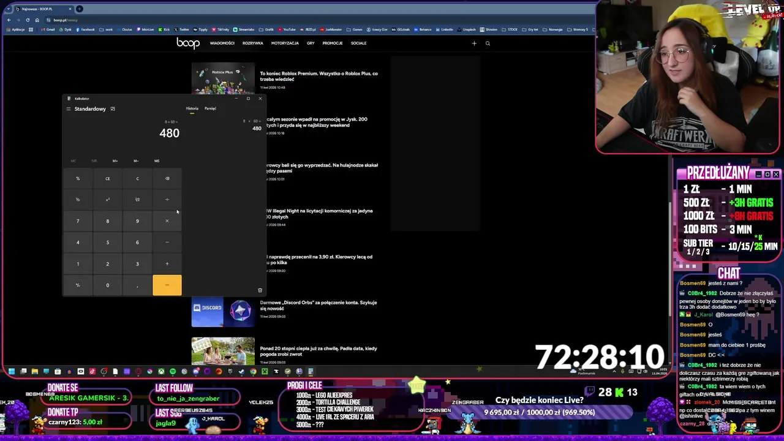784x441 pixels.
Task: Click the decimal comma key
Action: tap(137, 285)
